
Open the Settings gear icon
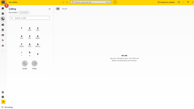[x=3, y=92]
